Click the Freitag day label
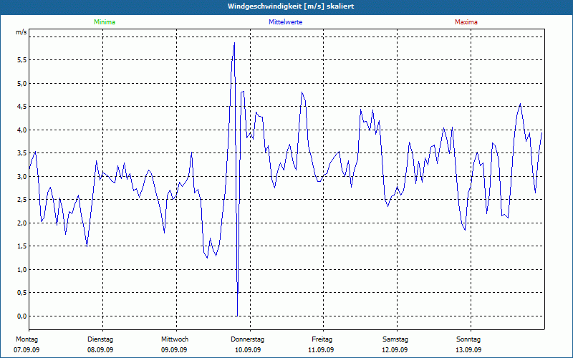 tap(322, 339)
